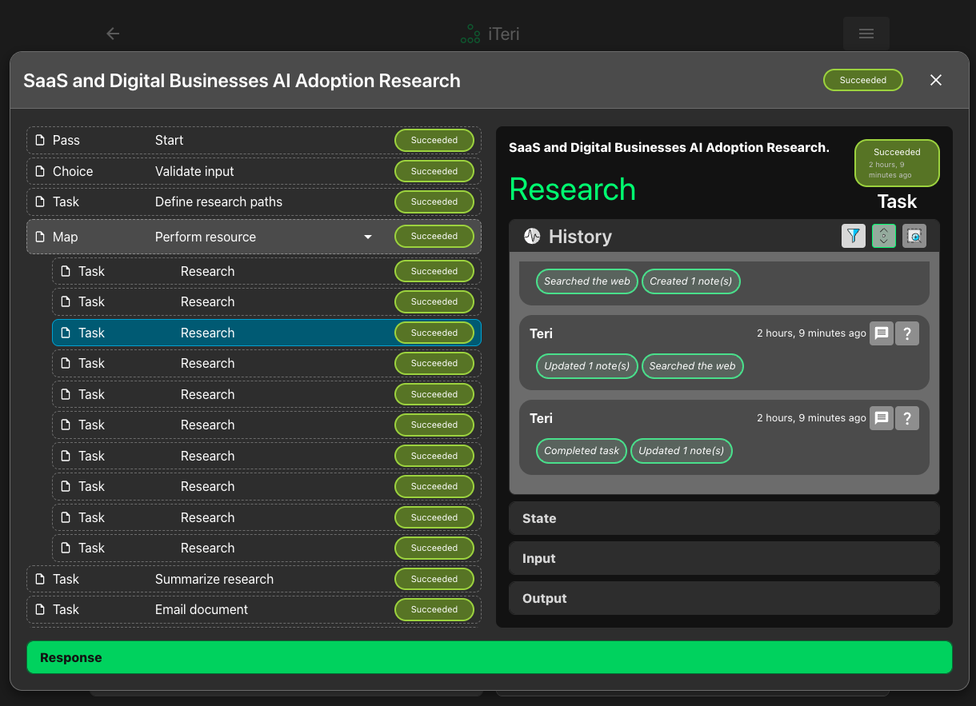Screen dimensions: 976x706
Task: Click the back arrow at the top left
Action: coord(112,34)
